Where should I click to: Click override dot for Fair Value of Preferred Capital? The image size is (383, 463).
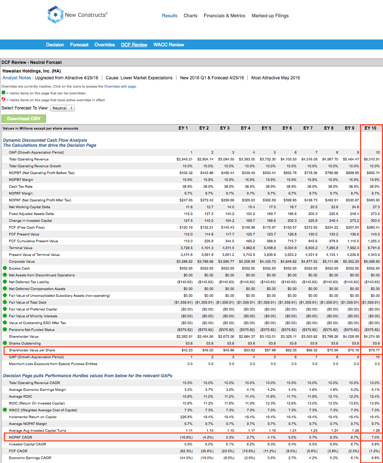click(x=5, y=309)
